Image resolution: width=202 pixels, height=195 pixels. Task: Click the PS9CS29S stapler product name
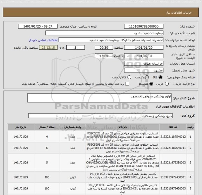coord(123,148)
